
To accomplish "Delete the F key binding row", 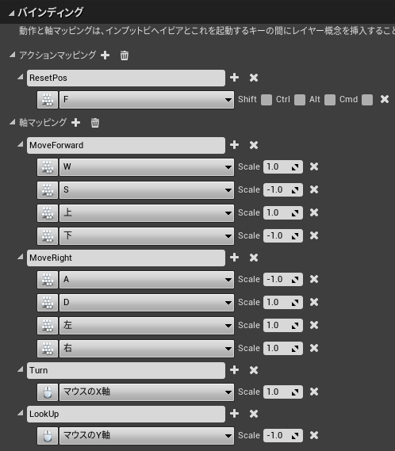I will pos(385,99).
